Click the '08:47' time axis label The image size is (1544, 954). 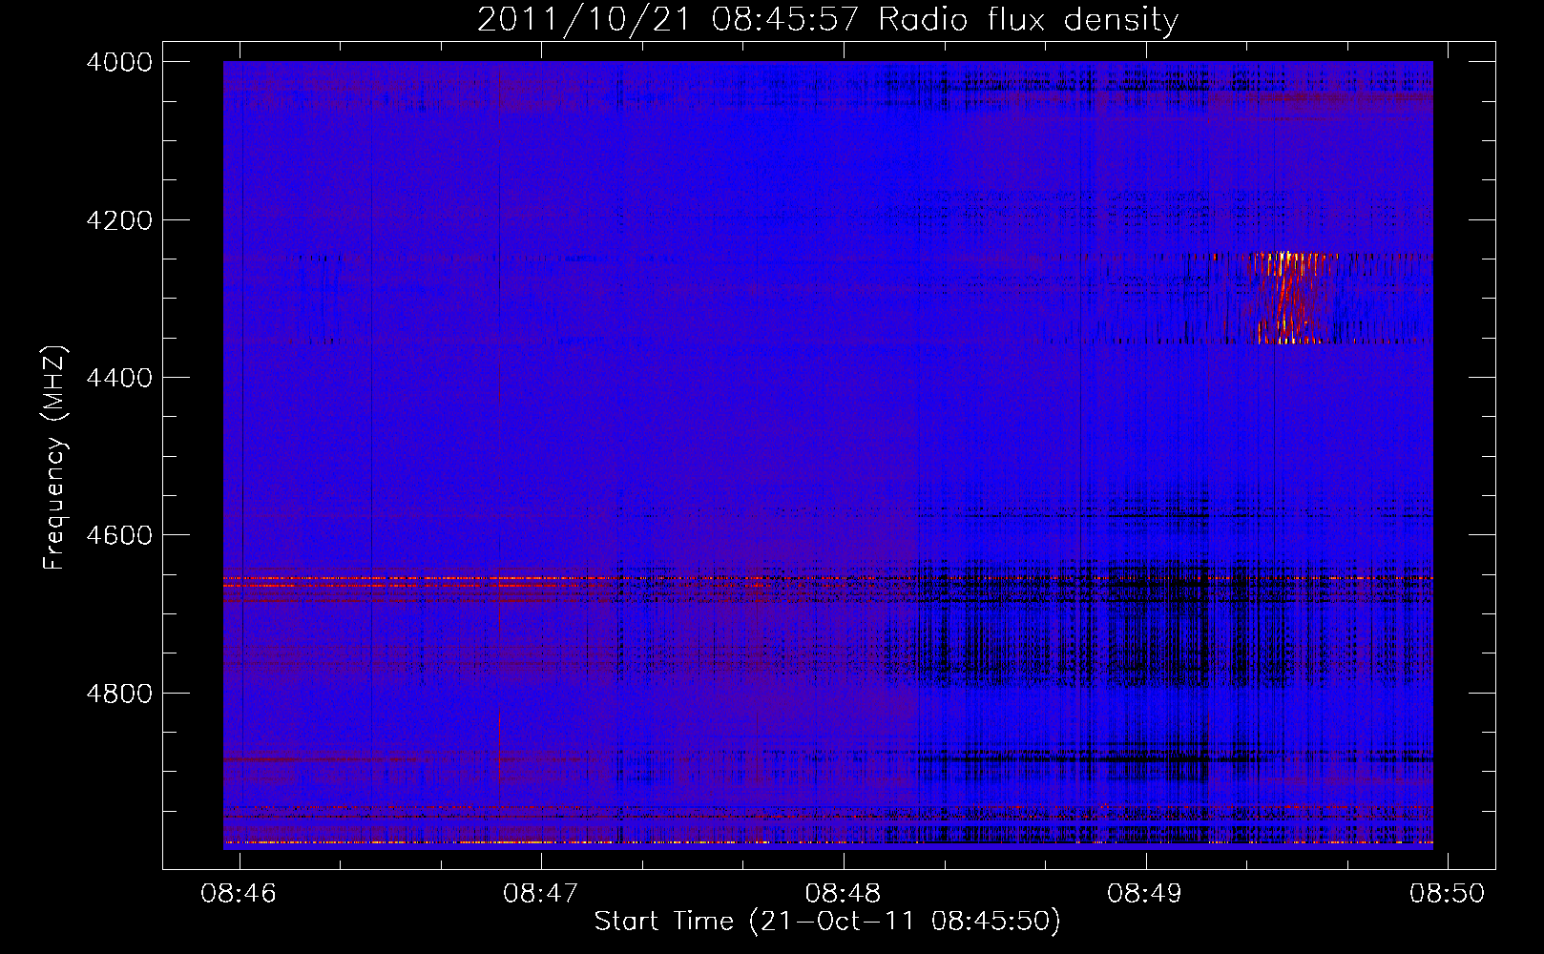coord(541,893)
